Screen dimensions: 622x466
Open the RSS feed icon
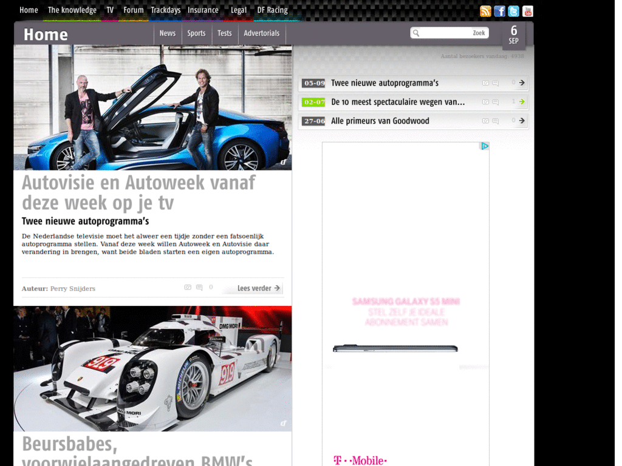tap(485, 11)
